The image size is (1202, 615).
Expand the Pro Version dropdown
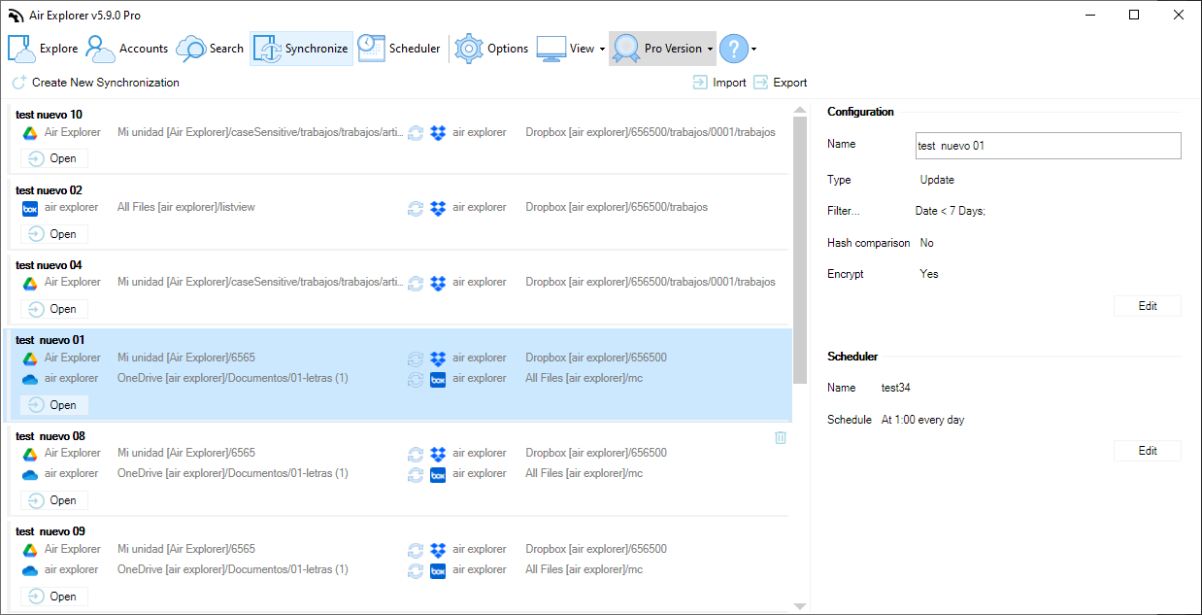710,49
